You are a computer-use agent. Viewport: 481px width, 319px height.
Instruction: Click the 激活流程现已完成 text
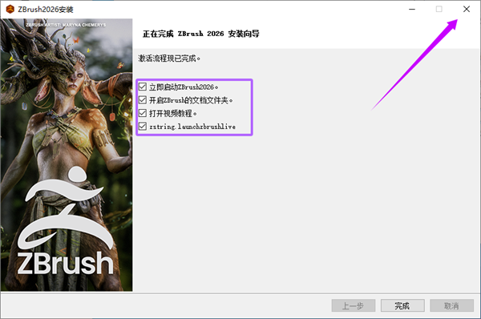169,59
